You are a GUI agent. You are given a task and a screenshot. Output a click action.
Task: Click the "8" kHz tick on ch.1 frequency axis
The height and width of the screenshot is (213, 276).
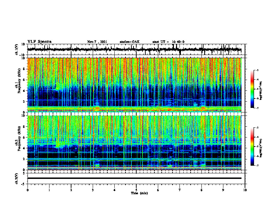(24, 69)
